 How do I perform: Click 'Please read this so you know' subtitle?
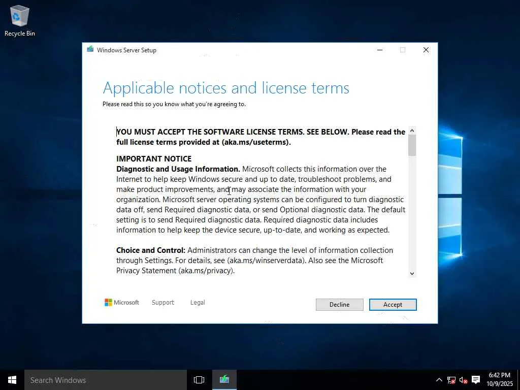(x=174, y=104)
